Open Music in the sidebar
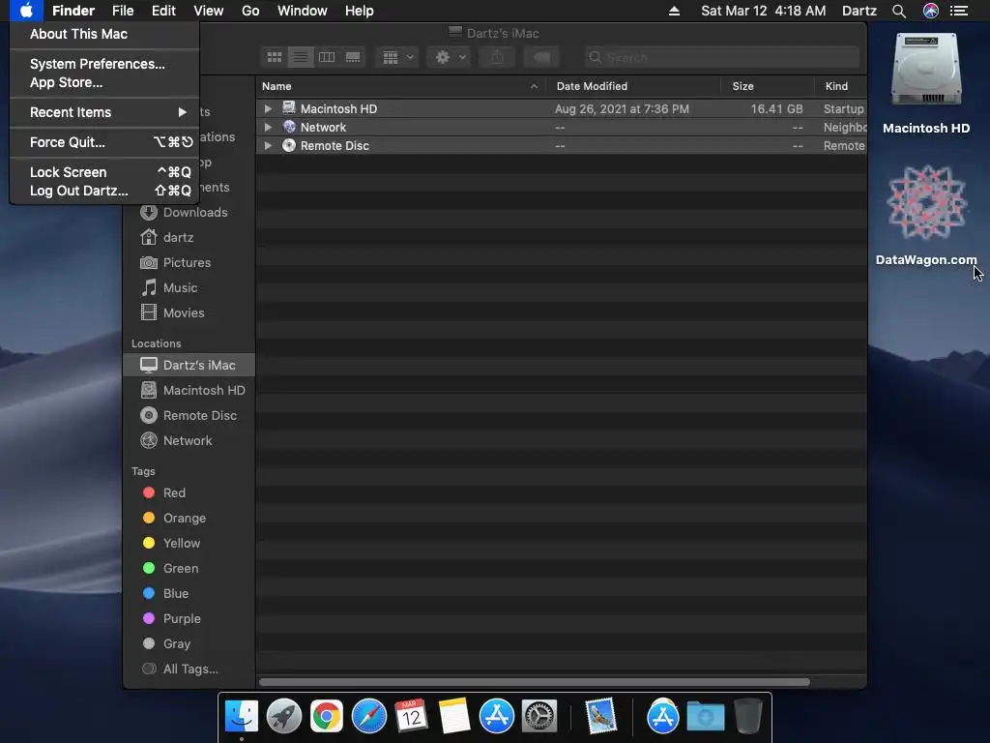The image size is (990, 743). pos(189,287)
